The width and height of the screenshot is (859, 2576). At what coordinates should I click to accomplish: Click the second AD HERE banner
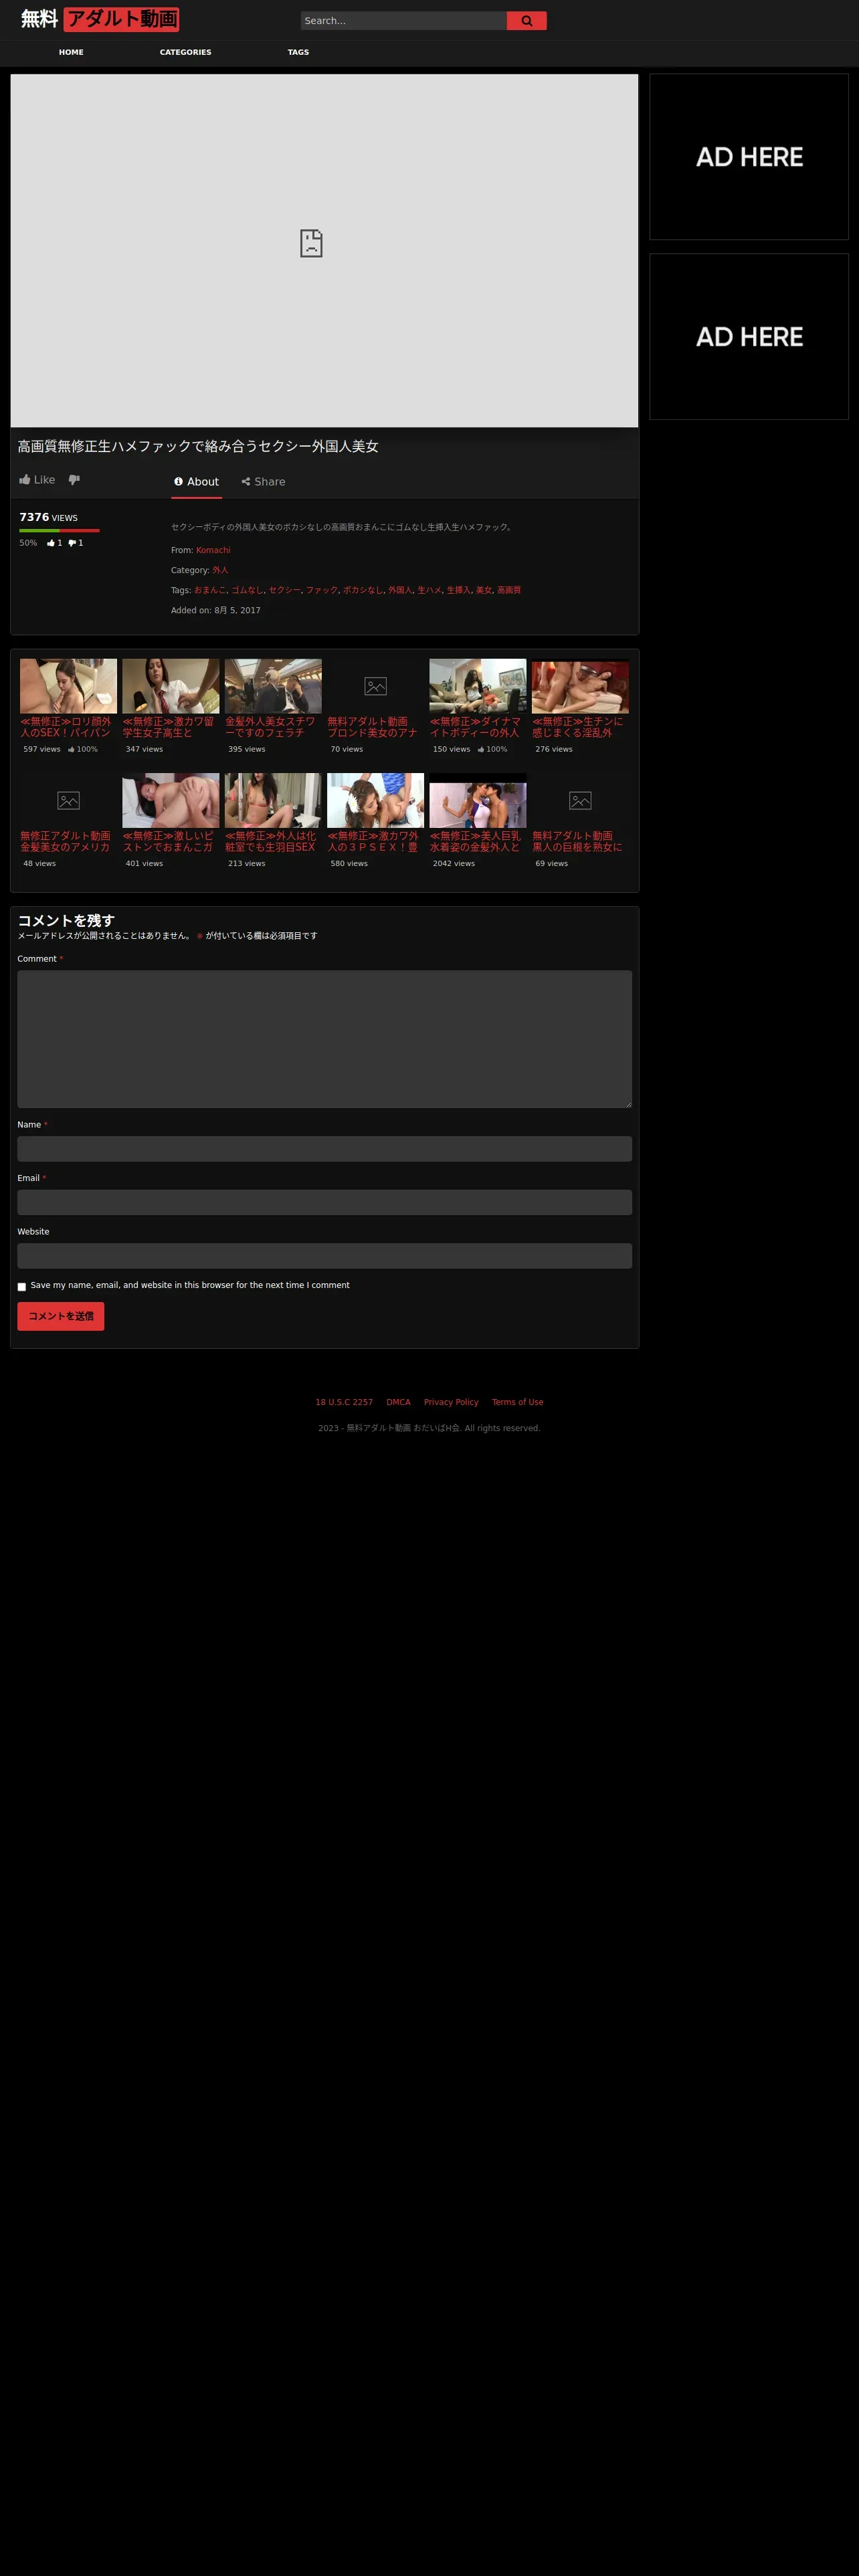(x=749, y=337)
